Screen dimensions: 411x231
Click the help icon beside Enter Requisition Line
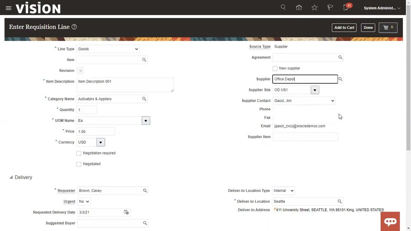click(74, 27)
